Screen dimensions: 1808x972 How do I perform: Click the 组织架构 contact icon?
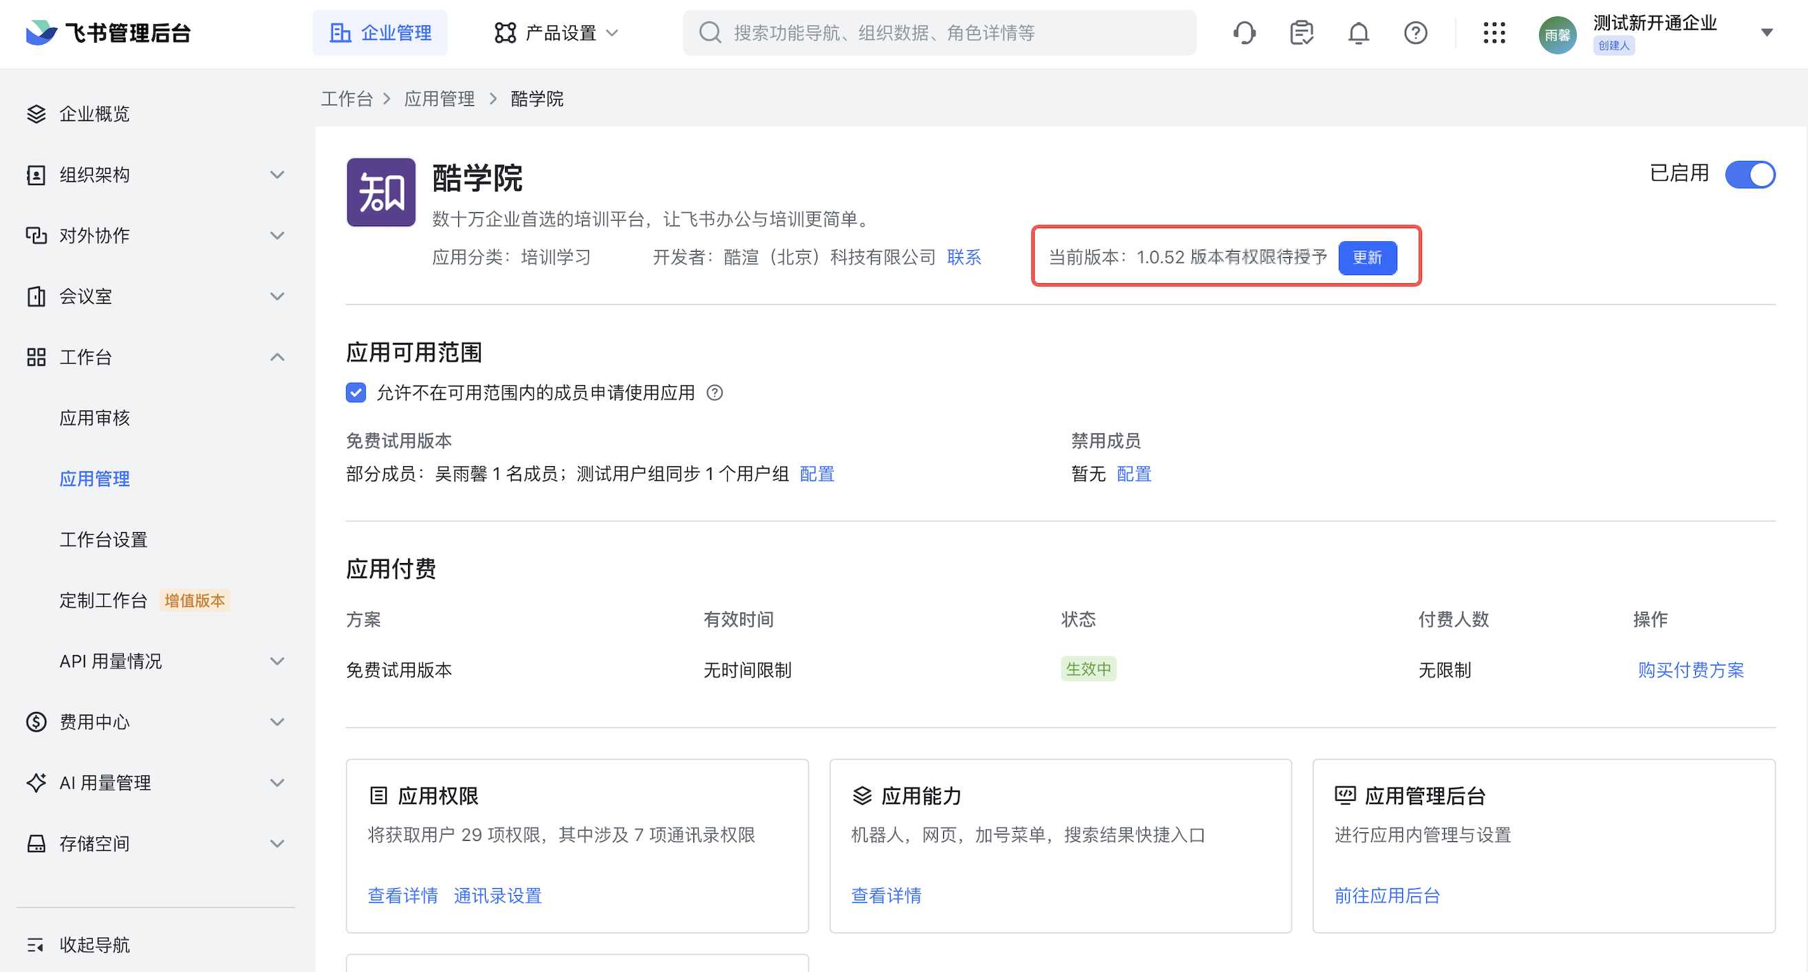pyautogui.click(x=36, y=175)
